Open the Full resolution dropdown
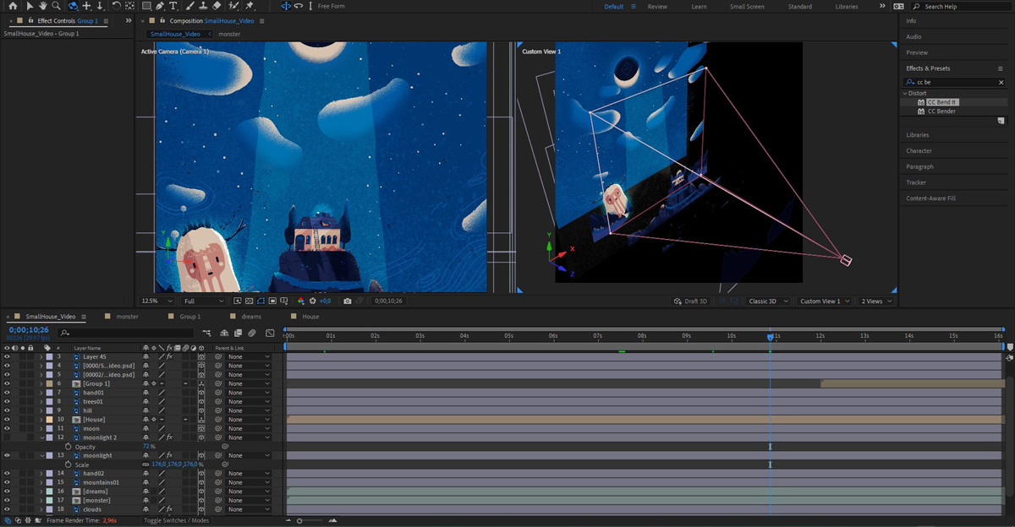This screenshot has height=527, width=1015. coord(204,301)
